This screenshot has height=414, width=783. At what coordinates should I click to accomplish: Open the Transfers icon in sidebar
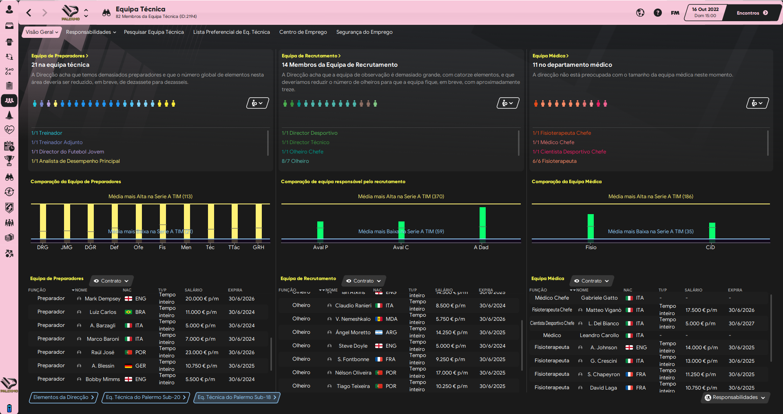9,192
